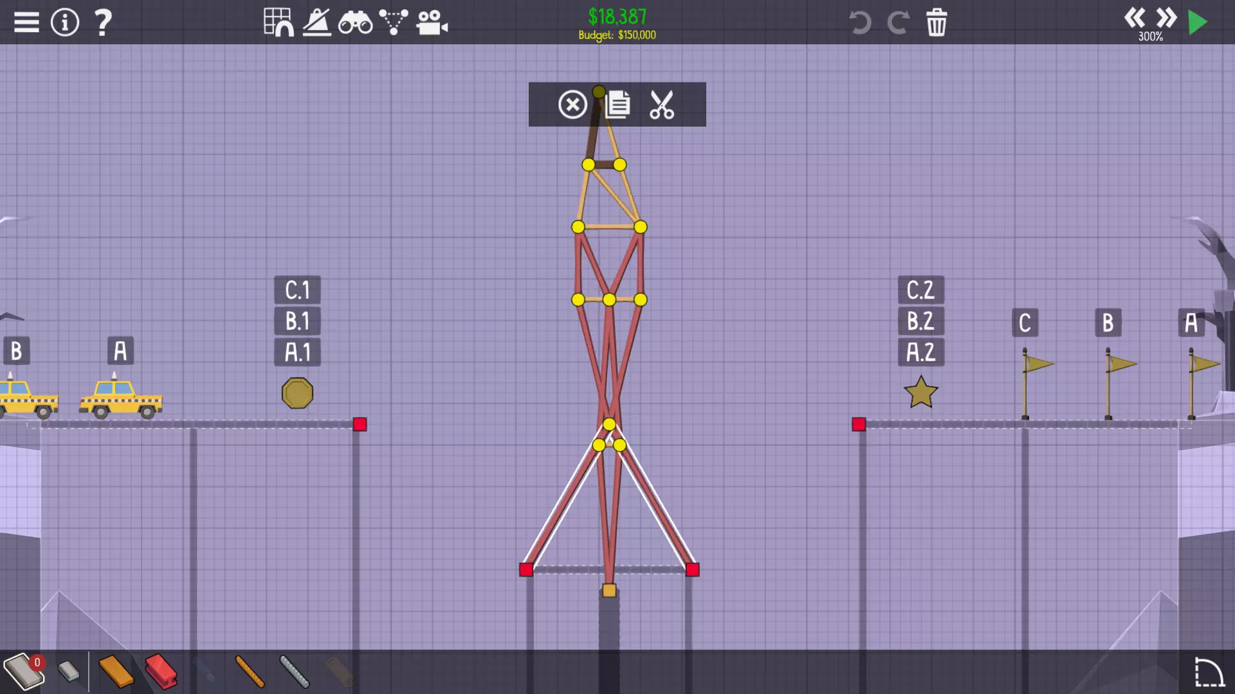Toggle the grid and arch tool

click(x=279, y=22)
